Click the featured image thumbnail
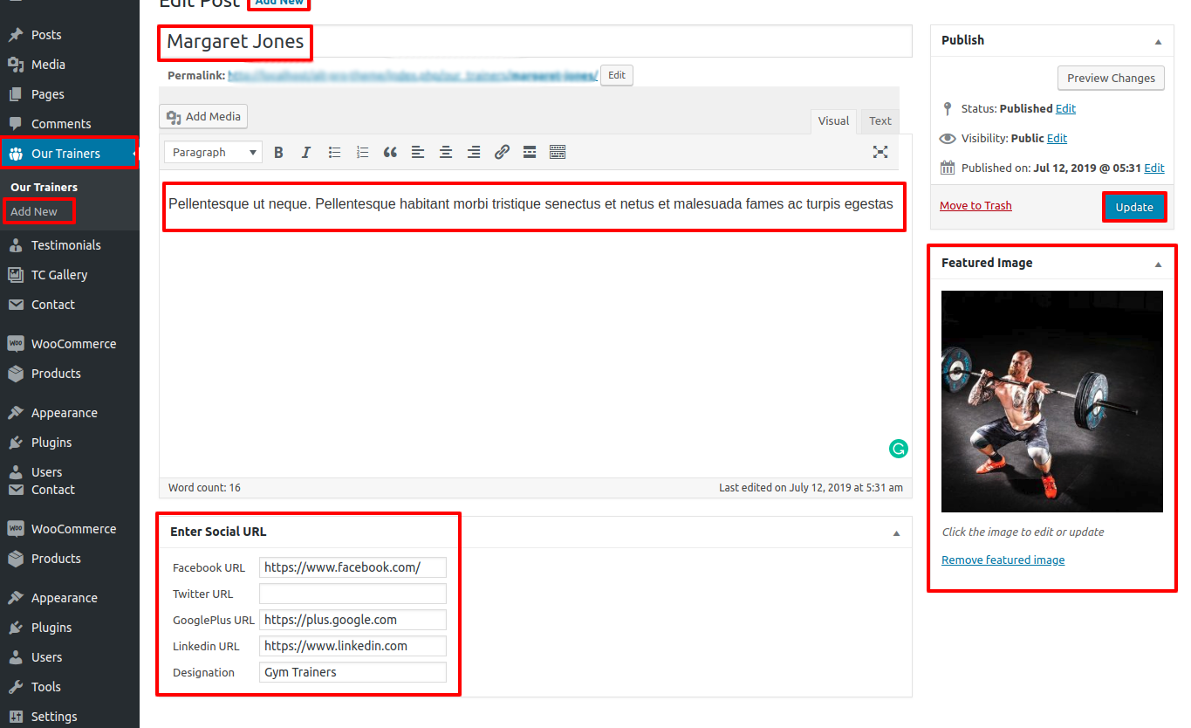The height and width of the screenshot is (728, 1191). (1051, 402)
